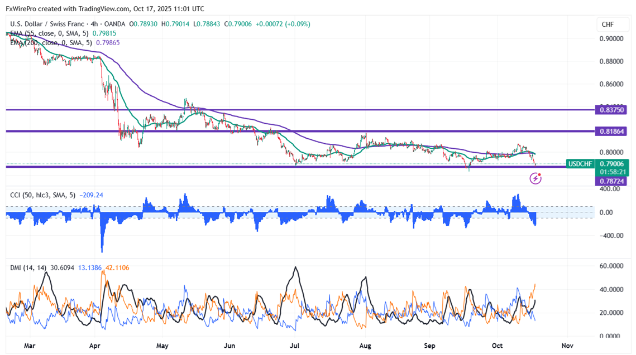Click the CHF currency box on price axis
The width and height of the screenshot is (636, 355).
coord(607,25)
